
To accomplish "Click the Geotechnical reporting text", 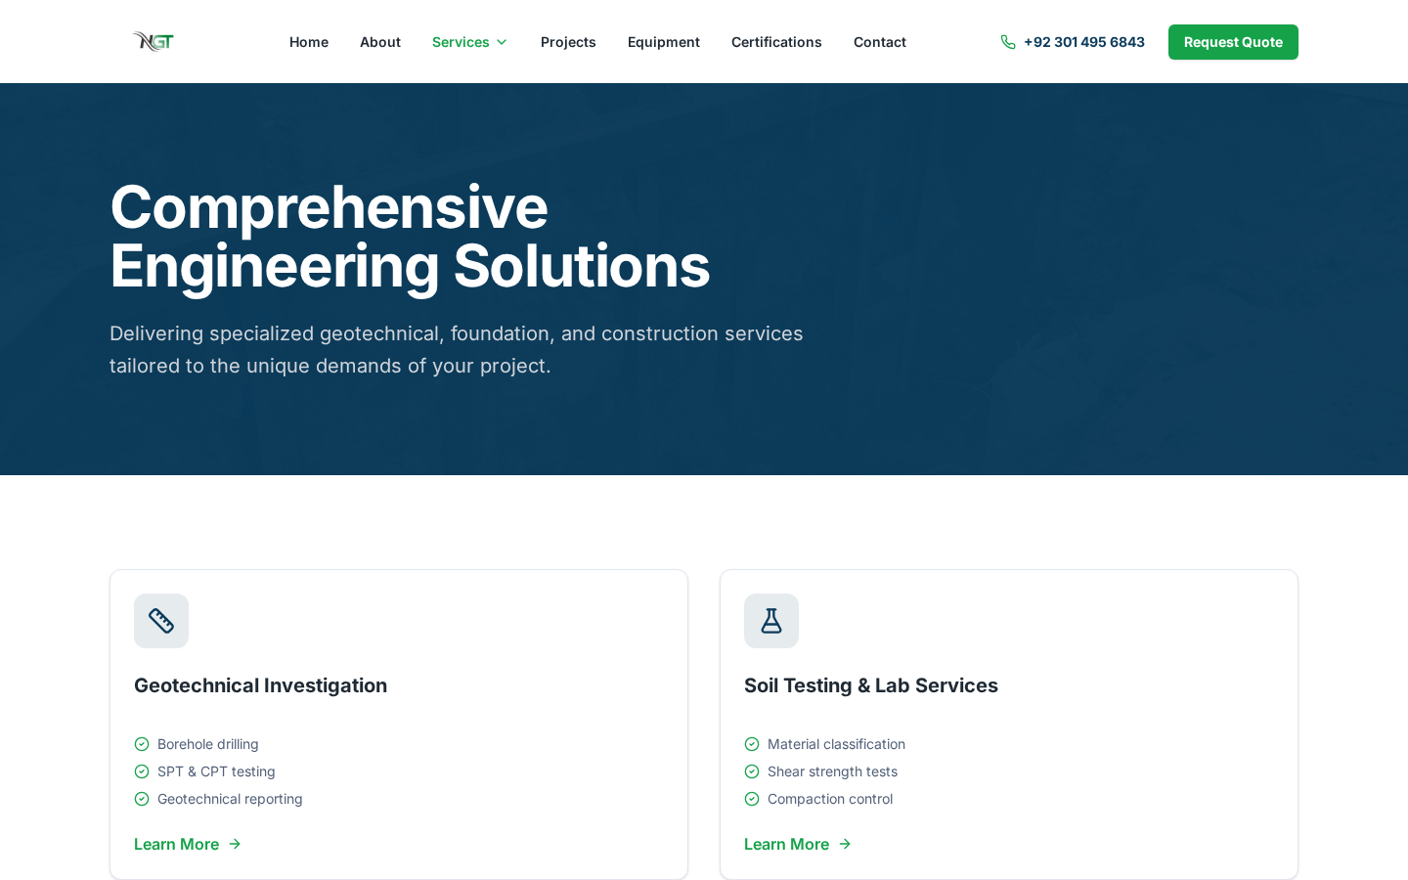I will 230,799.
